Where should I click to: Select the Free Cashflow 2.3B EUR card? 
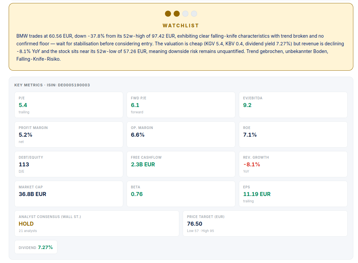[181, 164]
